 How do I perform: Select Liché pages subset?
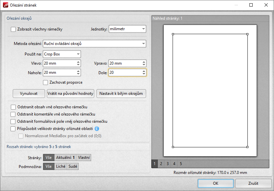click(x=61, y=166)
